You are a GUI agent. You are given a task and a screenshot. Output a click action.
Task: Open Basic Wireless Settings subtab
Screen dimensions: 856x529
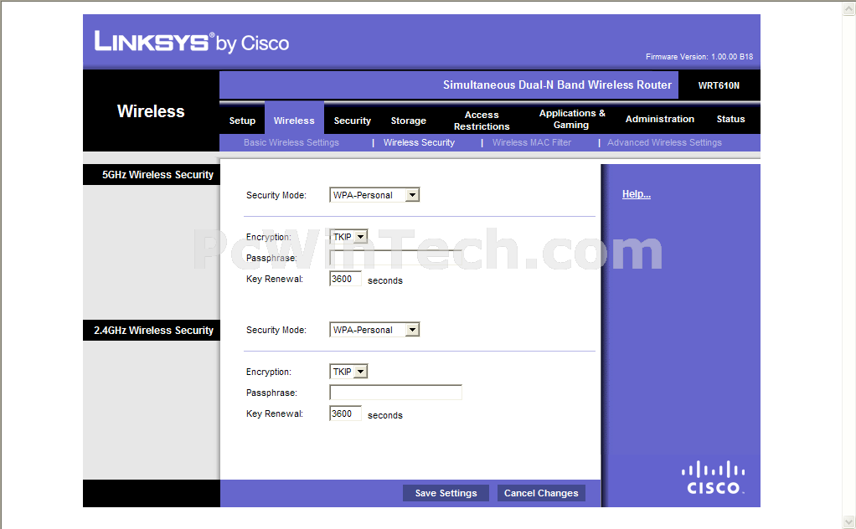coord(291,142)
